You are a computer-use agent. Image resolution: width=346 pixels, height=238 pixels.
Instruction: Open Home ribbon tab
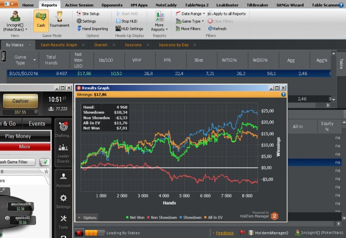(28, 5)
